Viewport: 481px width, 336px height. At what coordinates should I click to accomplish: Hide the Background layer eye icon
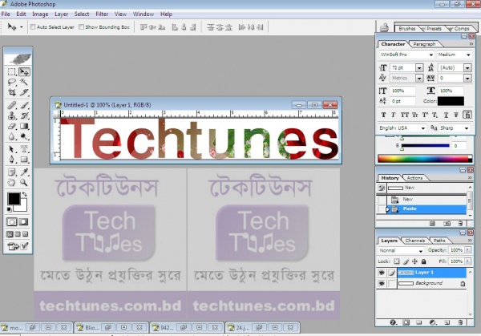[x=382, y=283]
